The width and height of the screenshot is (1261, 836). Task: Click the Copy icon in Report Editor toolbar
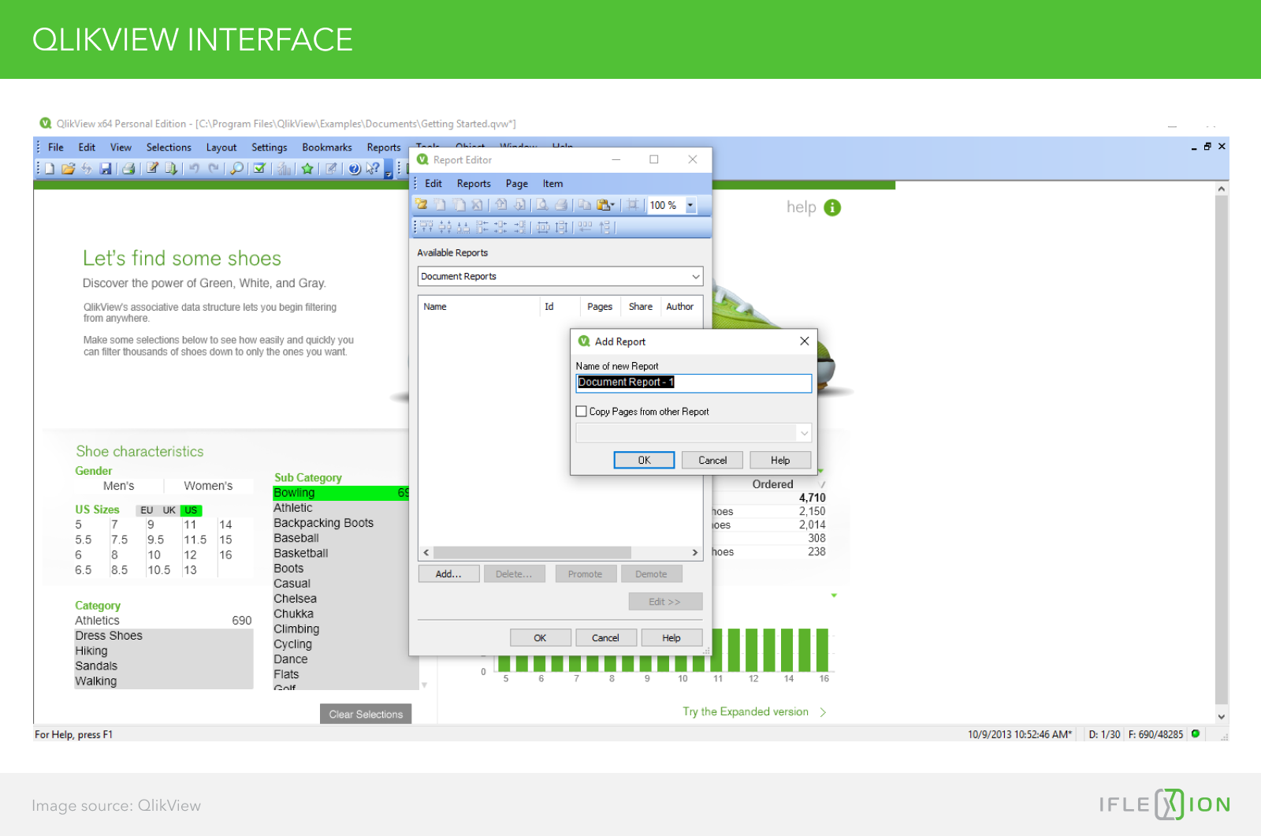[x=585, y=204]
